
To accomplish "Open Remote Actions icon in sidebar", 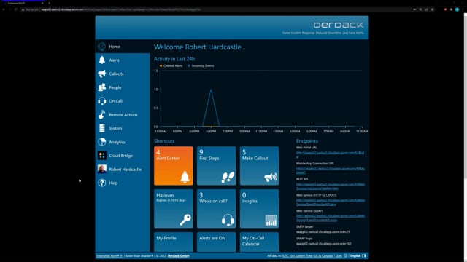I will click(x=102, y=115).
